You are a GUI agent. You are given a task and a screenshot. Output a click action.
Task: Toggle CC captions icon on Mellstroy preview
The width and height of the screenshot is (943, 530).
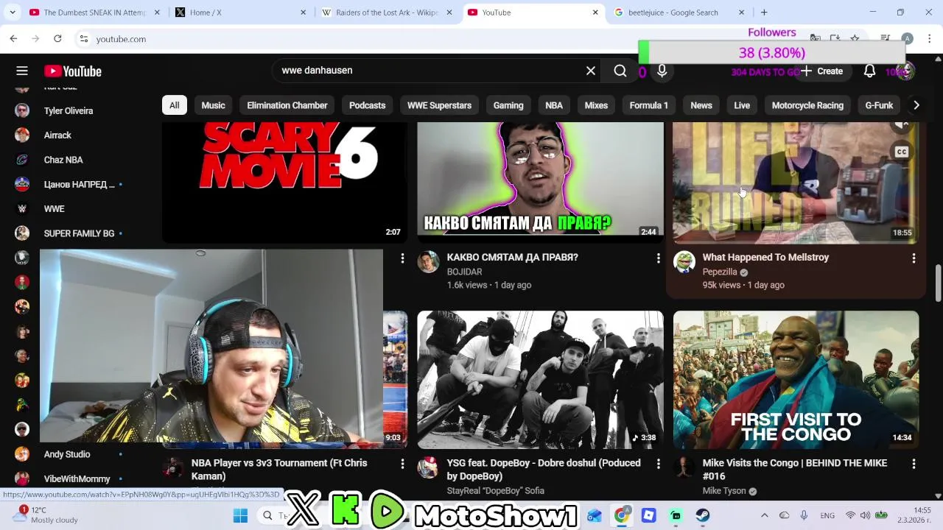[x=902, y=152]
